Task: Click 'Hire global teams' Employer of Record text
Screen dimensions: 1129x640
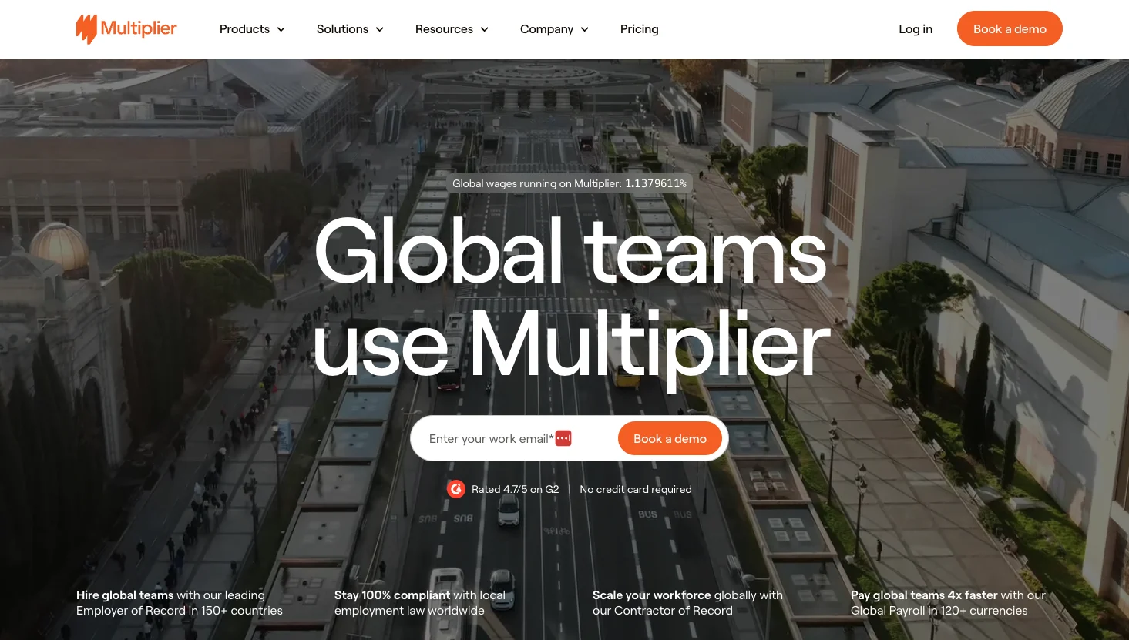Action: 180,603
